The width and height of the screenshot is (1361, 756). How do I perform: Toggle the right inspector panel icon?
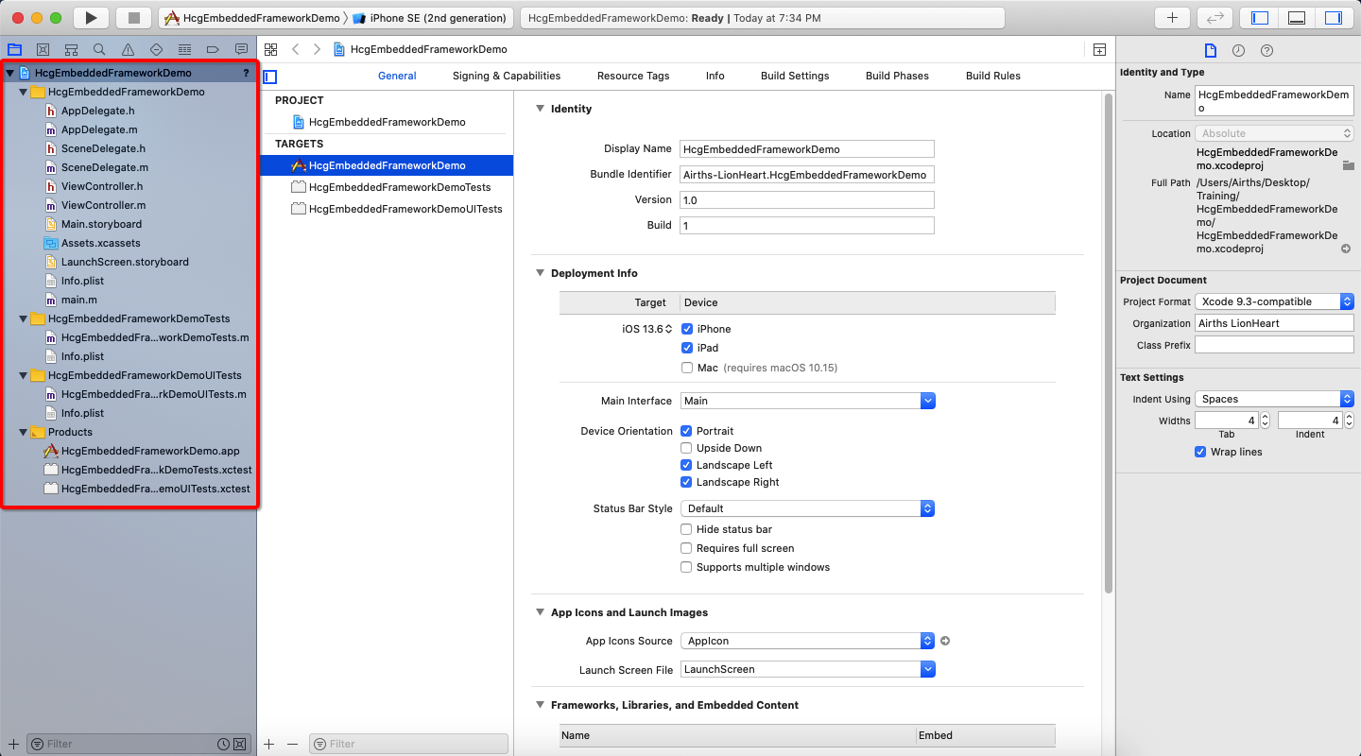[1334, 16]
